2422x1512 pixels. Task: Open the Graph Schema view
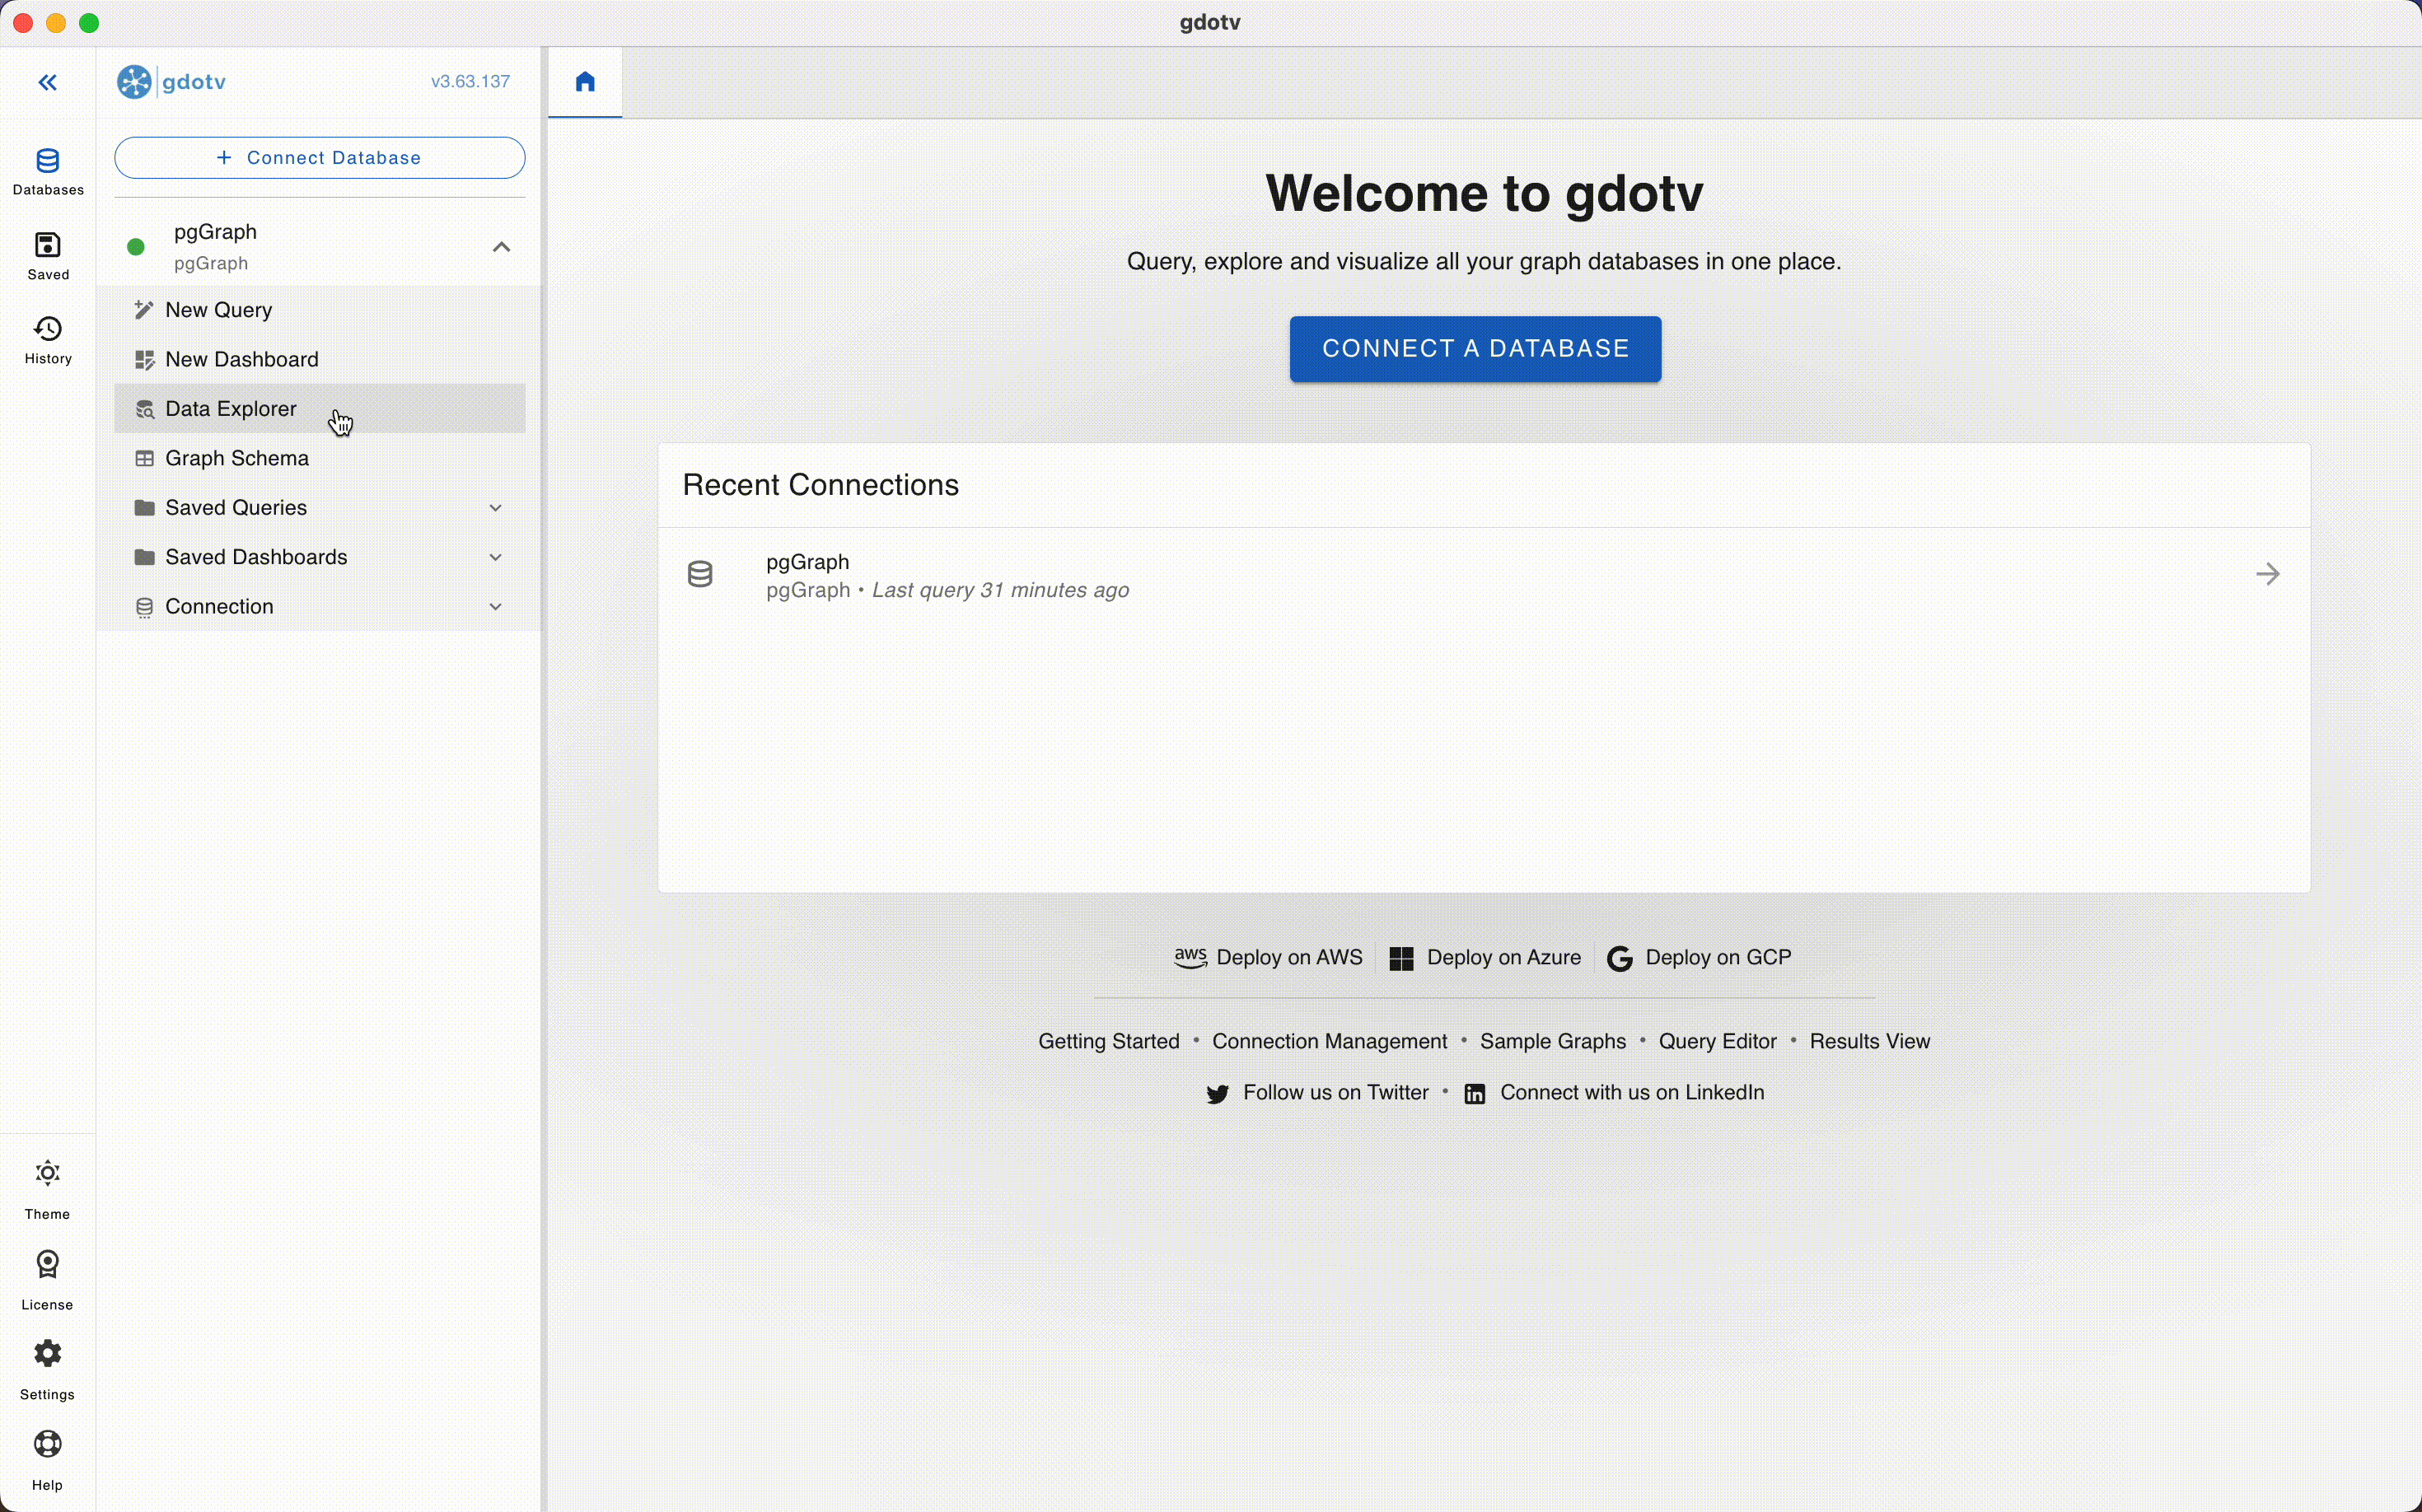pyautogui.click(x=320, y=459)
